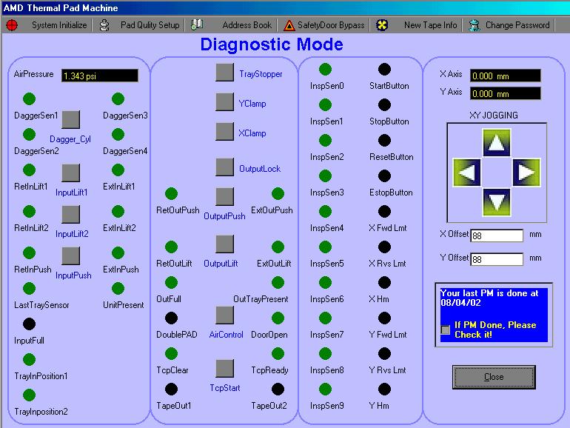Click the DoublePAD black indicator
The height and width of the screenshot is (428, 570).
click(x=171, y=318)
